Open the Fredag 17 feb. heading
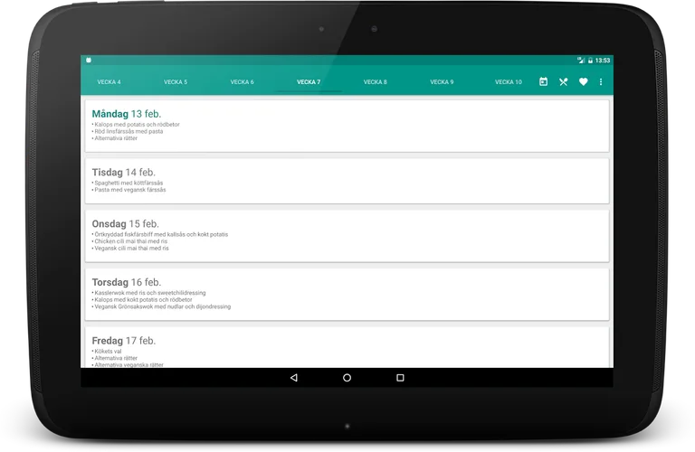The image size is (695, 452). pyautogui.click(x=124, y=341)
